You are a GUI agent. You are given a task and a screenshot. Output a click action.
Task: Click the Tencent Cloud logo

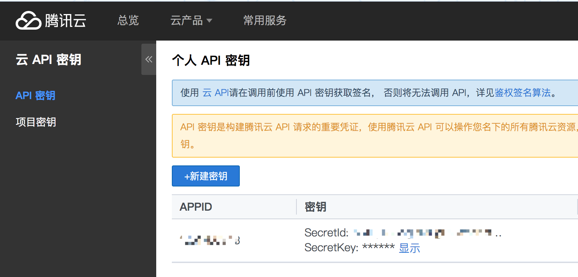pyautogui.click(x=51, y=20)
